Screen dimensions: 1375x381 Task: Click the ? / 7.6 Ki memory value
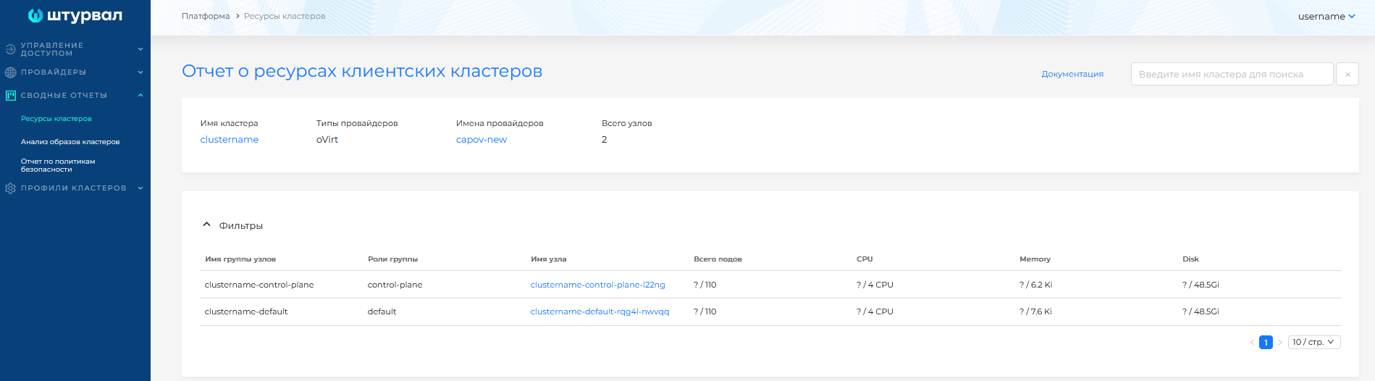point(1035,311)
